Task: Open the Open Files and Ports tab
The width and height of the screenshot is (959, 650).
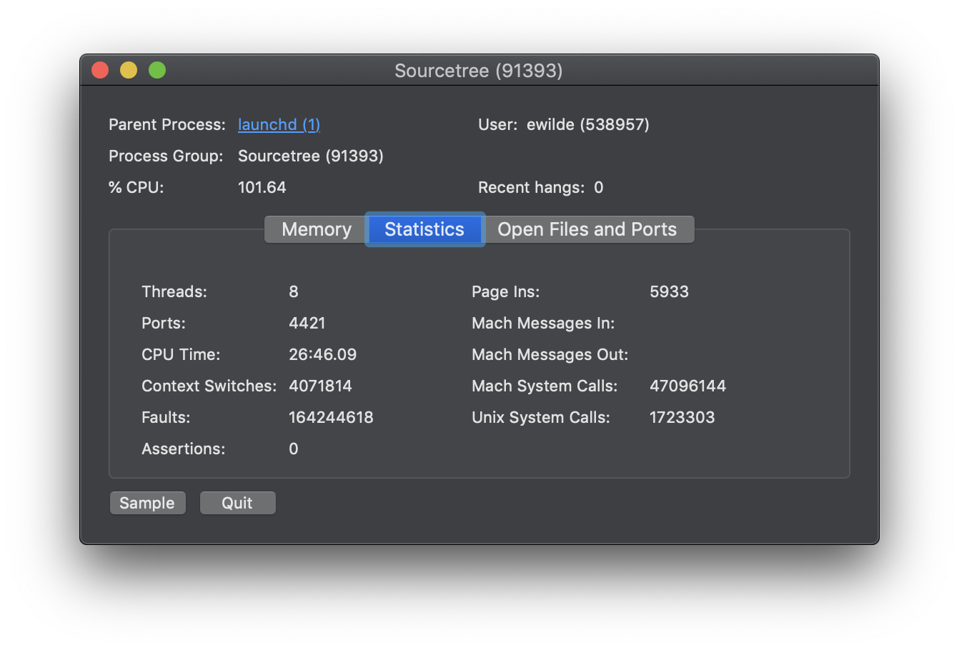Action: tap(587, 229)
